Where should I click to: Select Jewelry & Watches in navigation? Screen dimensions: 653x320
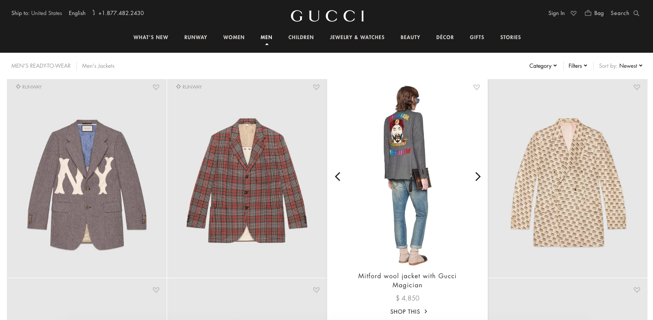click(x=357, y=37)
